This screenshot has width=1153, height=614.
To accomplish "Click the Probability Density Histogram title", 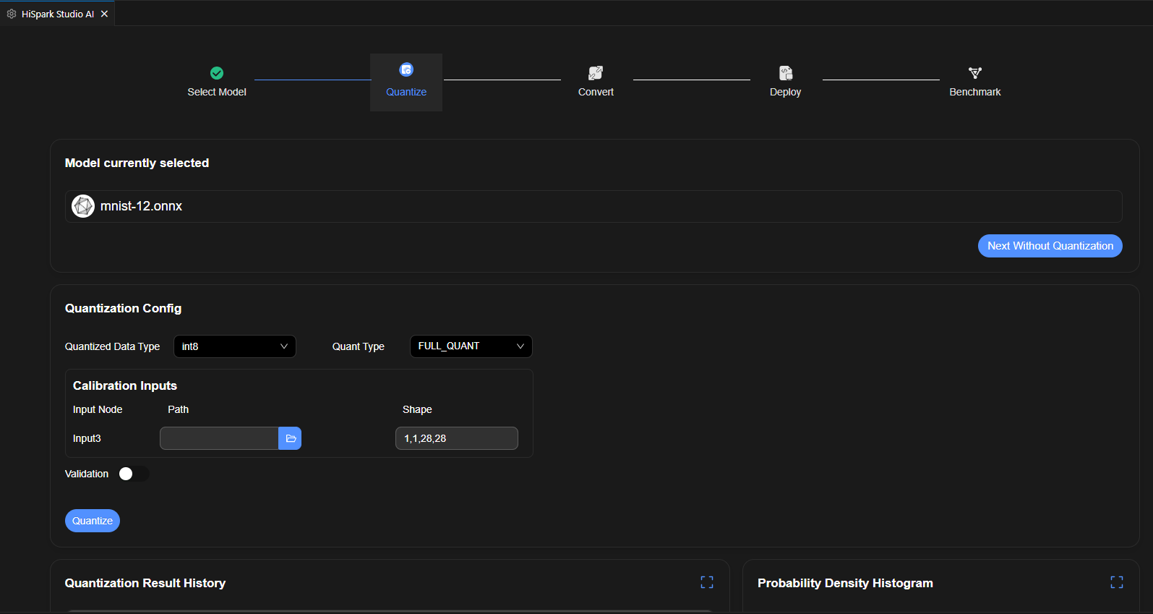I will click(845, 583).
